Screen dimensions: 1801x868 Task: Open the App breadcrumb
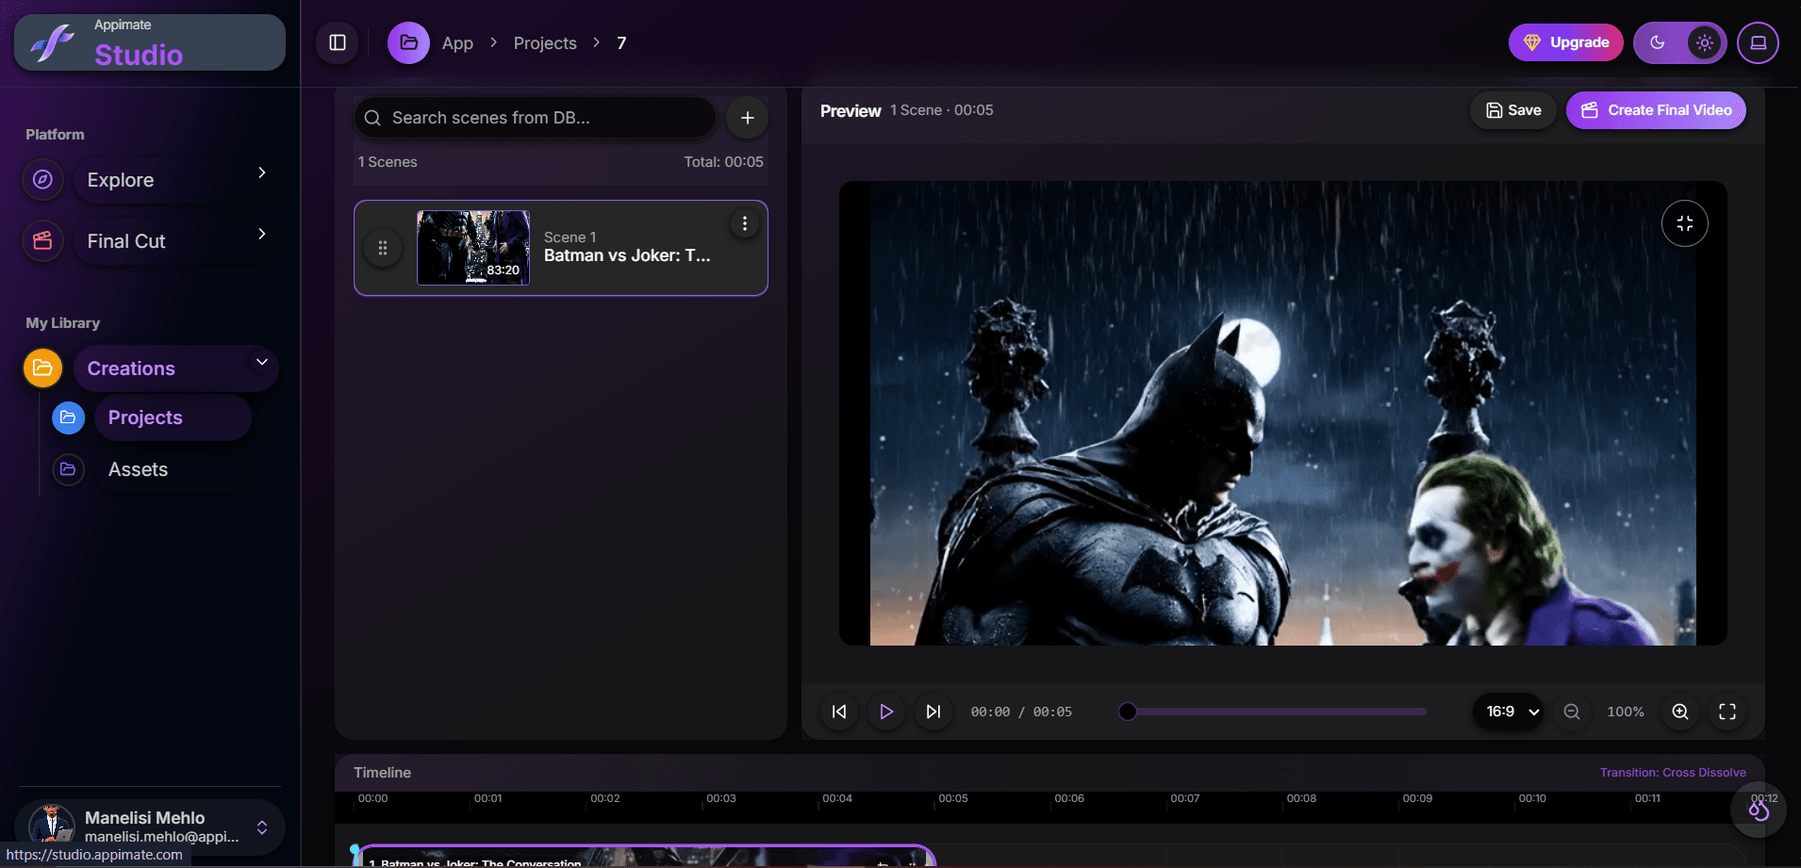coord(457,43)
